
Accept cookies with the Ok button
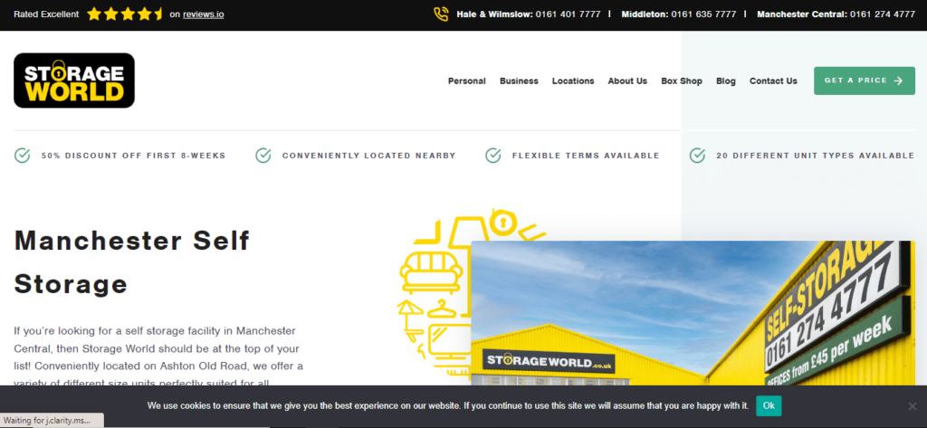click(769, 405)
